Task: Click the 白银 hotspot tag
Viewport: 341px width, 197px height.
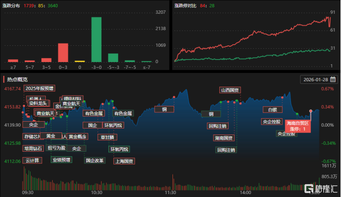Action: tap(273, 110)
